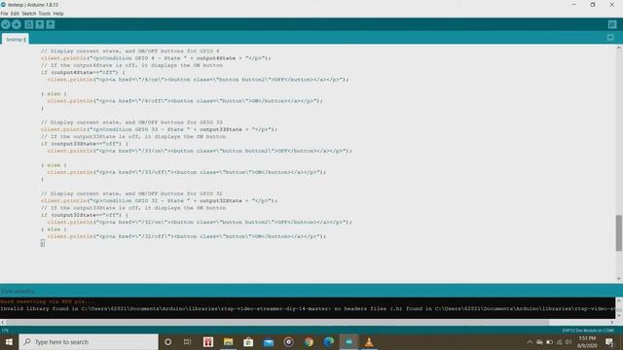The image size is (623, 350).
Task: Click the comment line for GPIO 4
Action: (x=129, y=52)
